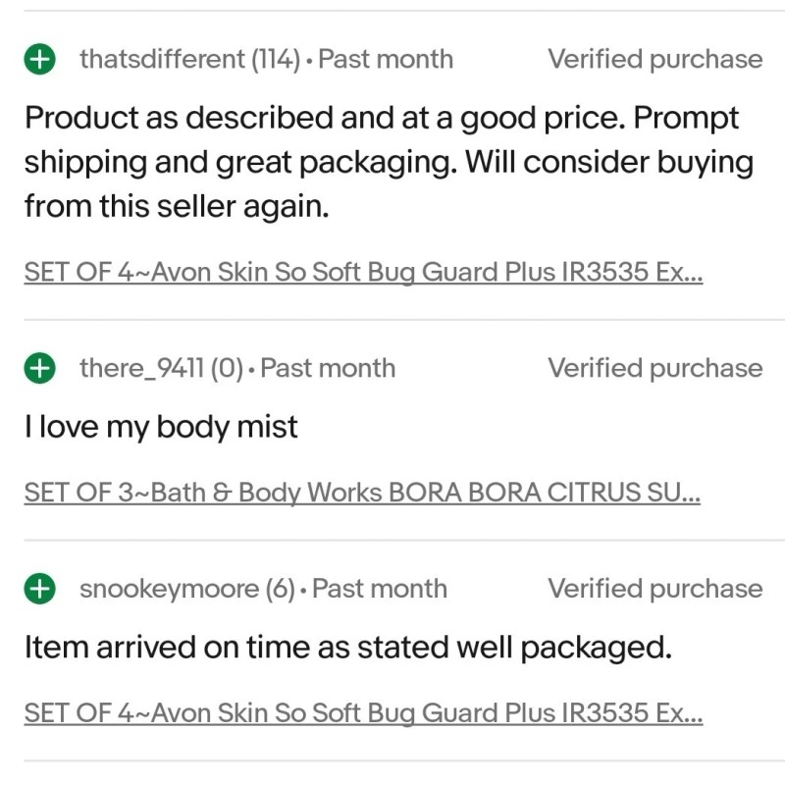
Task: Click the Past month timestamp on the first review
Action: coord(388,59)
